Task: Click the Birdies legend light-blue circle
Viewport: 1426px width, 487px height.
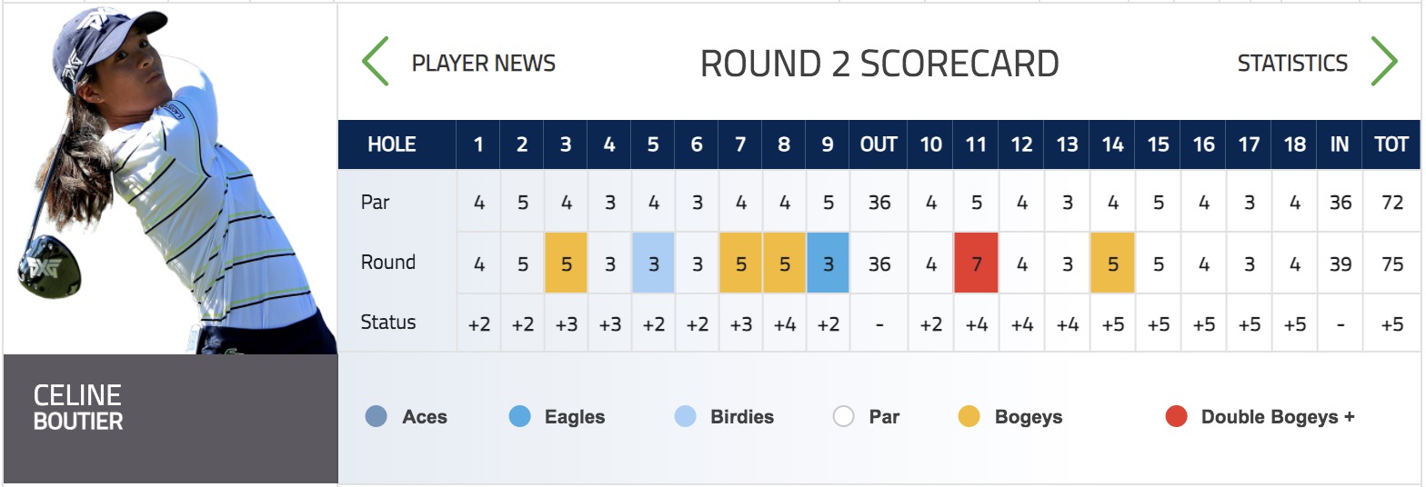Action: coord(686,417)
